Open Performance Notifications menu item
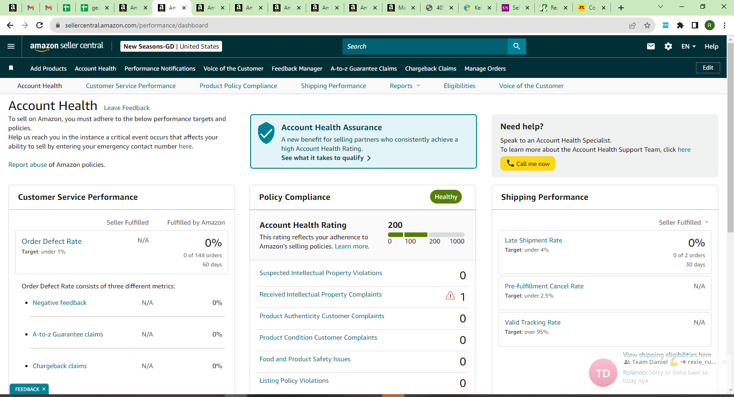This screenshot has width=734, height=397. [x=160, y=68]
